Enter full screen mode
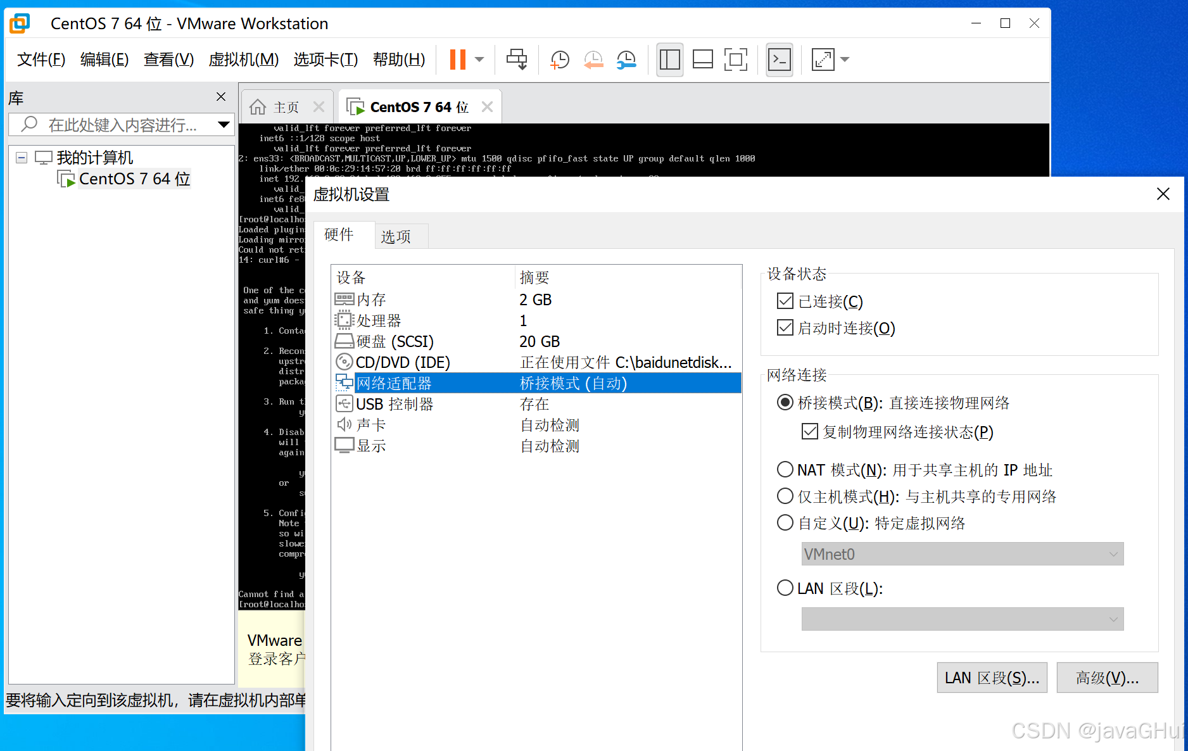This screenshot has height=751, width=1188. pyautogui.click(x=736, y=60)
